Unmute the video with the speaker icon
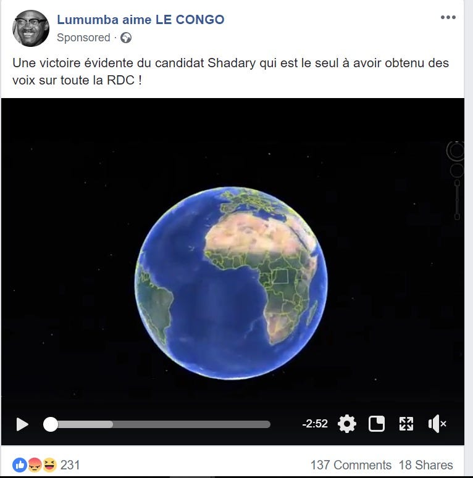Image resolution: width=473 pixels, height=478 pixels. pyautogui.click(x=437, y=424)
